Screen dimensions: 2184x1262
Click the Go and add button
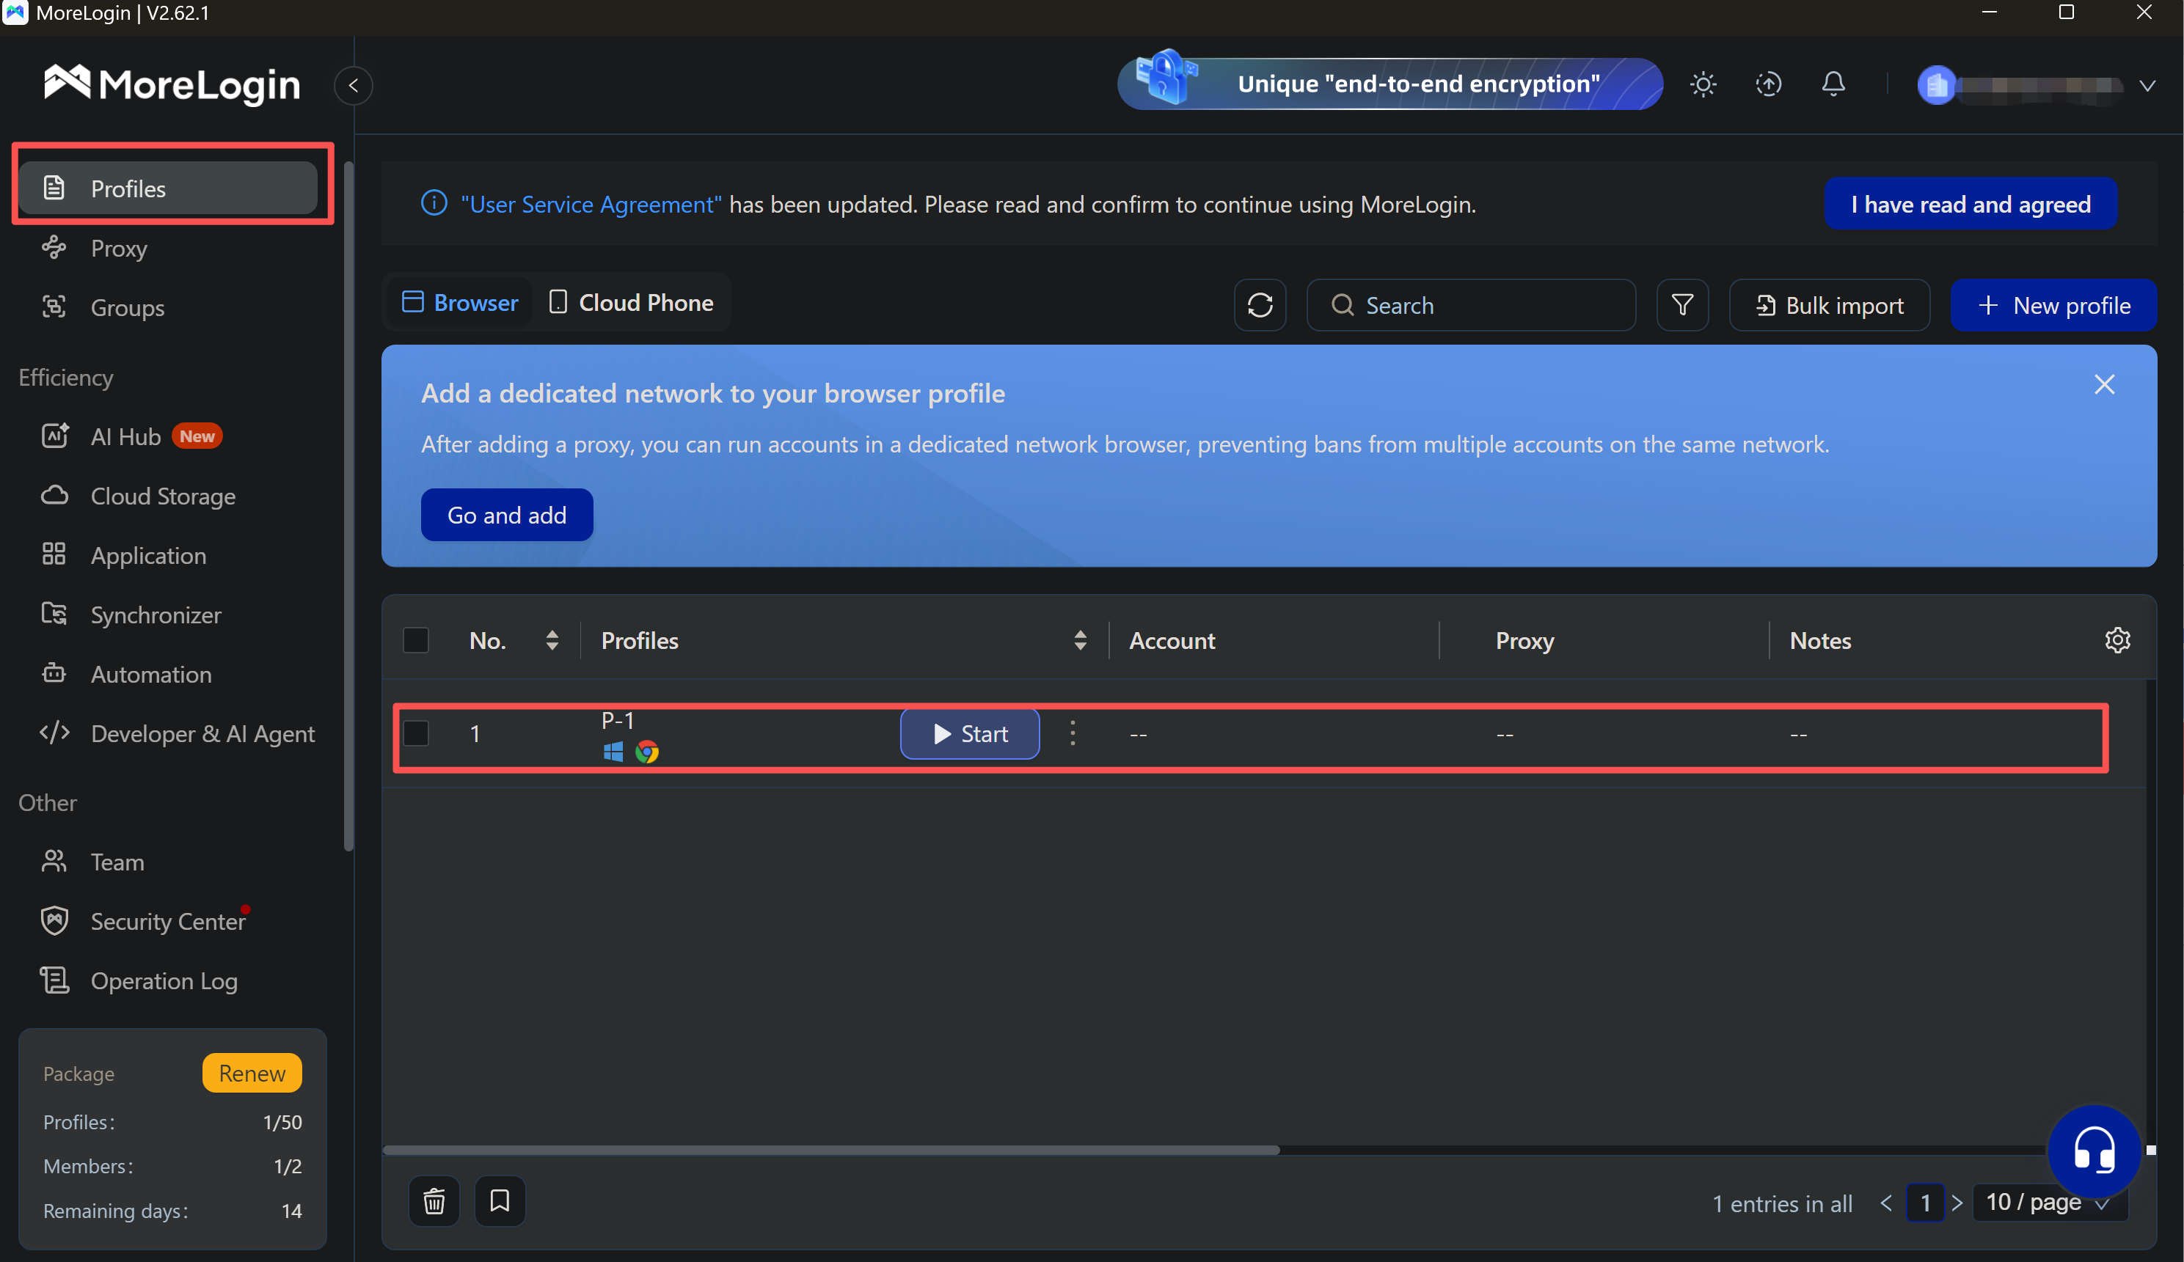tap(507, 515)
